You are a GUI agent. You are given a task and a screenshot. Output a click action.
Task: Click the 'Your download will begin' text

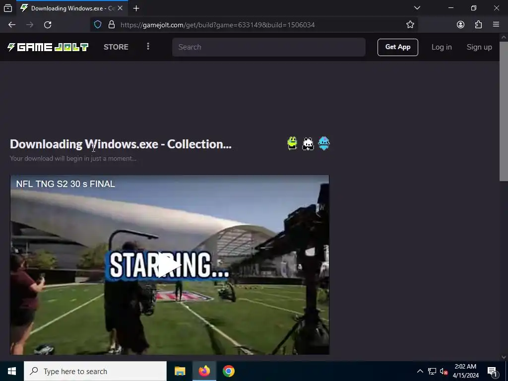(x=73, y=158)
